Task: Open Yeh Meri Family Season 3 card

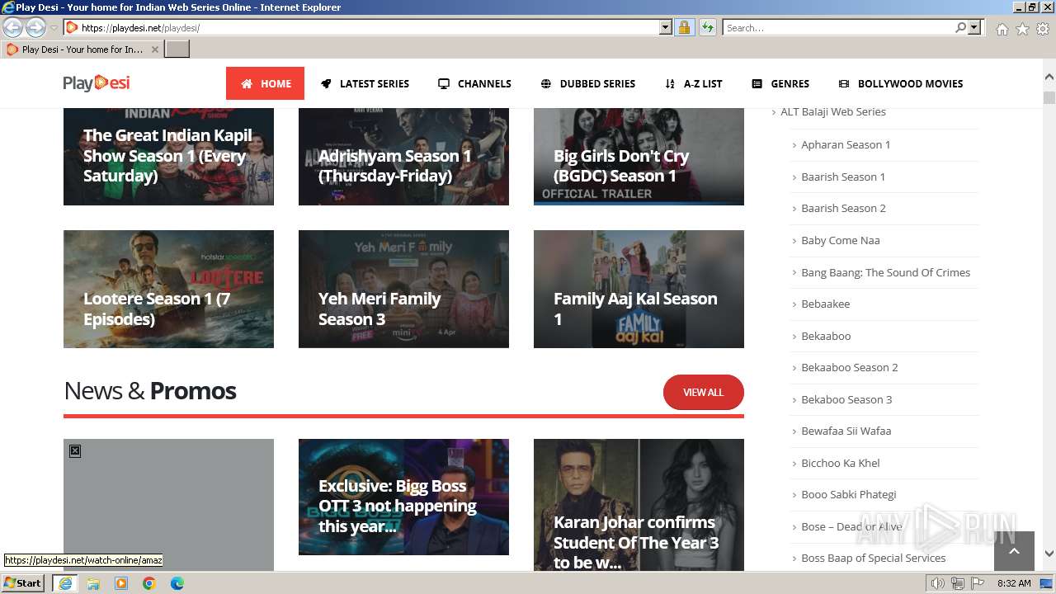Action: 403,289
